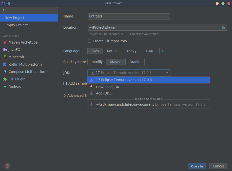Image resolution: width=232 pixels, height=171 pixels.
Task: Choose Download JDK... option
Action: point(149,87)
